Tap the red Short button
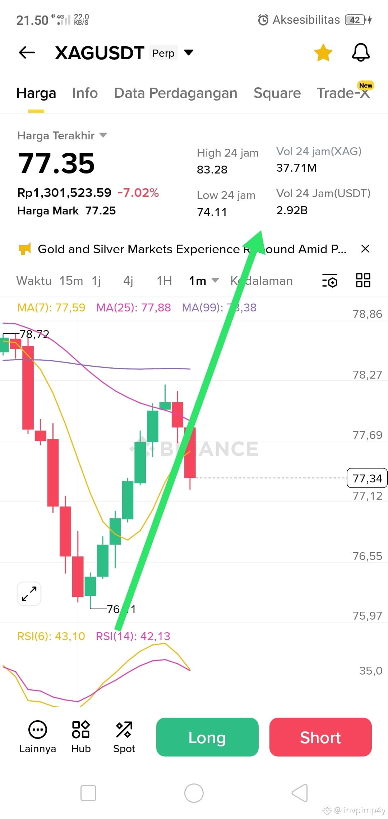The width and height of the screenshot is (388, 819). click(x=320, y=737)
